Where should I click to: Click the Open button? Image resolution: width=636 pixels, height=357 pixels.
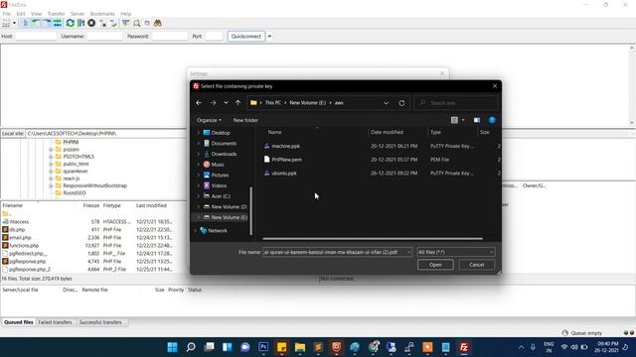click(435, 265)
